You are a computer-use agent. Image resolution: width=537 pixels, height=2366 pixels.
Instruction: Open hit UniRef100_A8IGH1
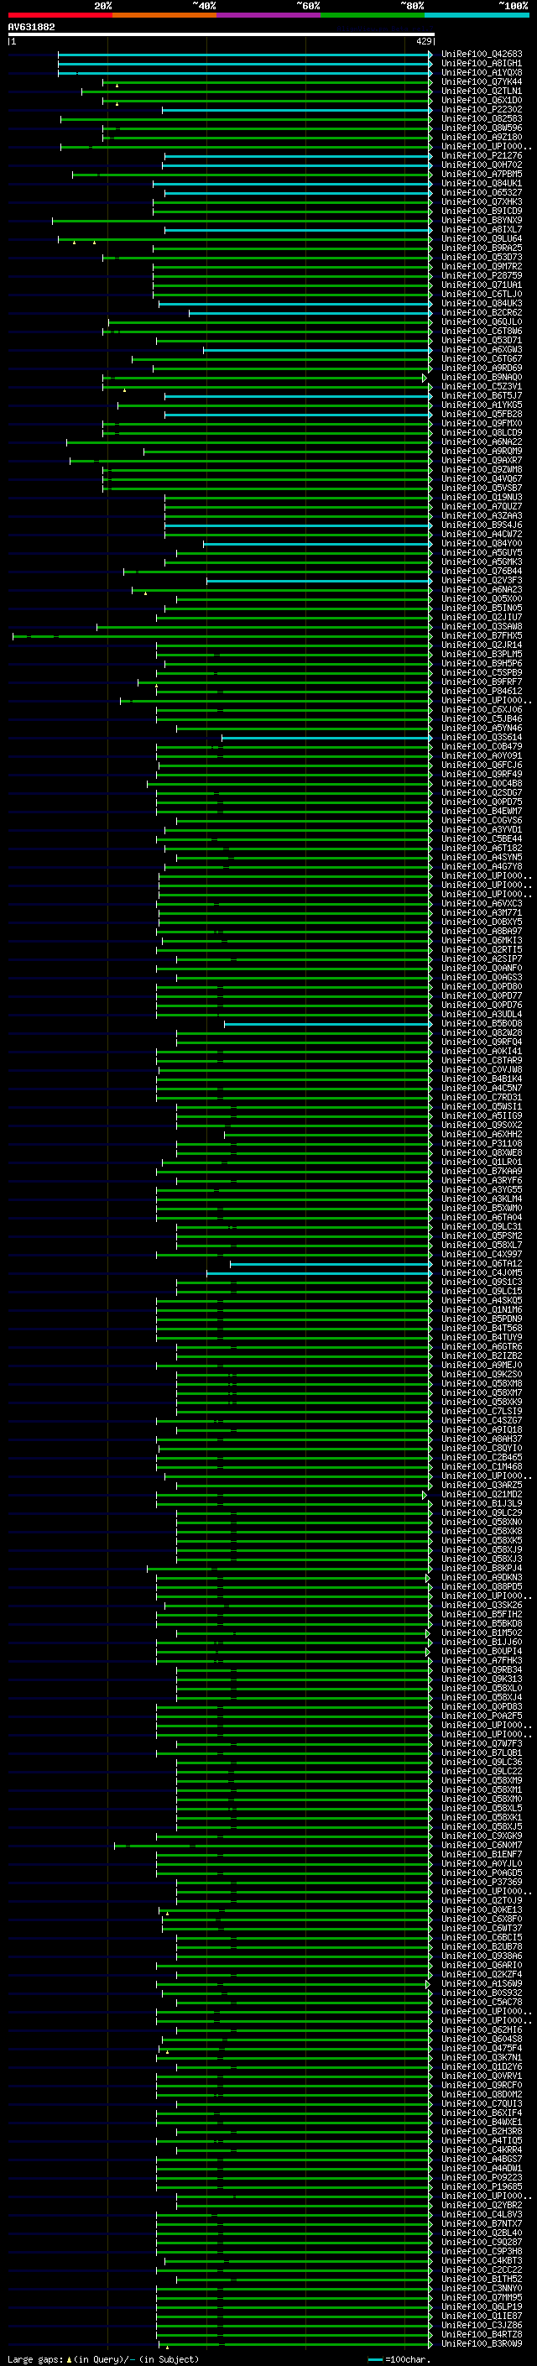coord(482,64)
